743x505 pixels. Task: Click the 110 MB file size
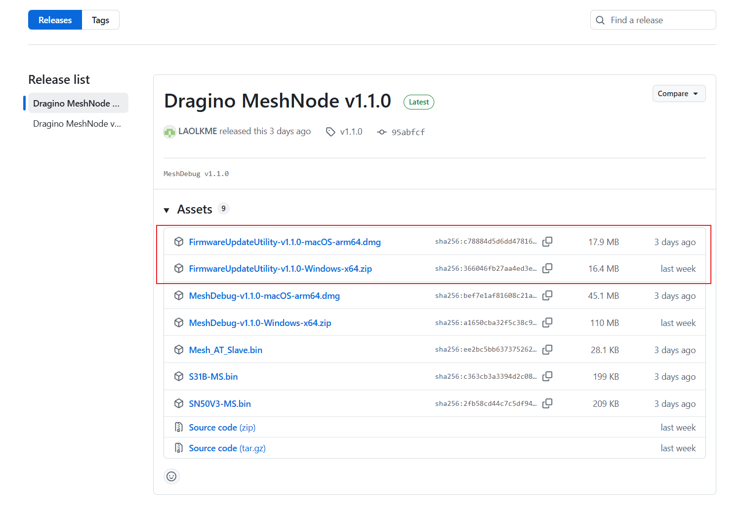coord(605,323)
